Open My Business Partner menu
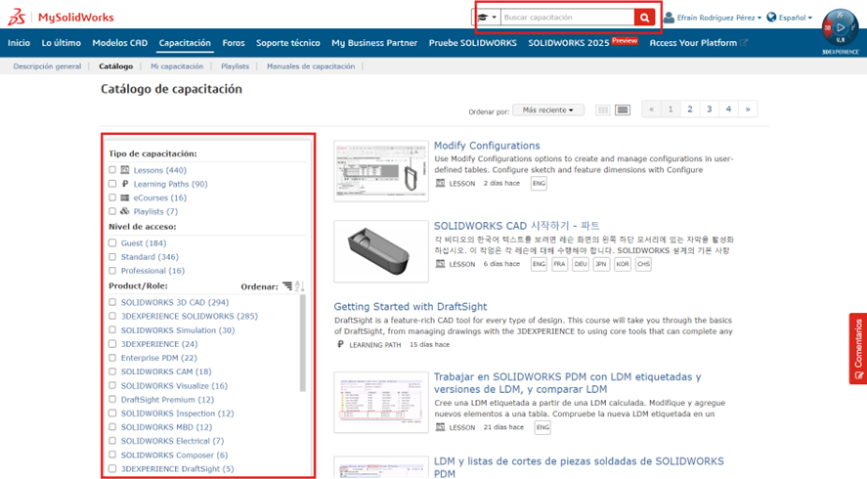 374,43
